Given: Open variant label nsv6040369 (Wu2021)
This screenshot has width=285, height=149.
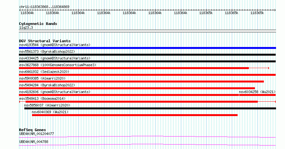Looking at the screenshot, I should (50, 112).
